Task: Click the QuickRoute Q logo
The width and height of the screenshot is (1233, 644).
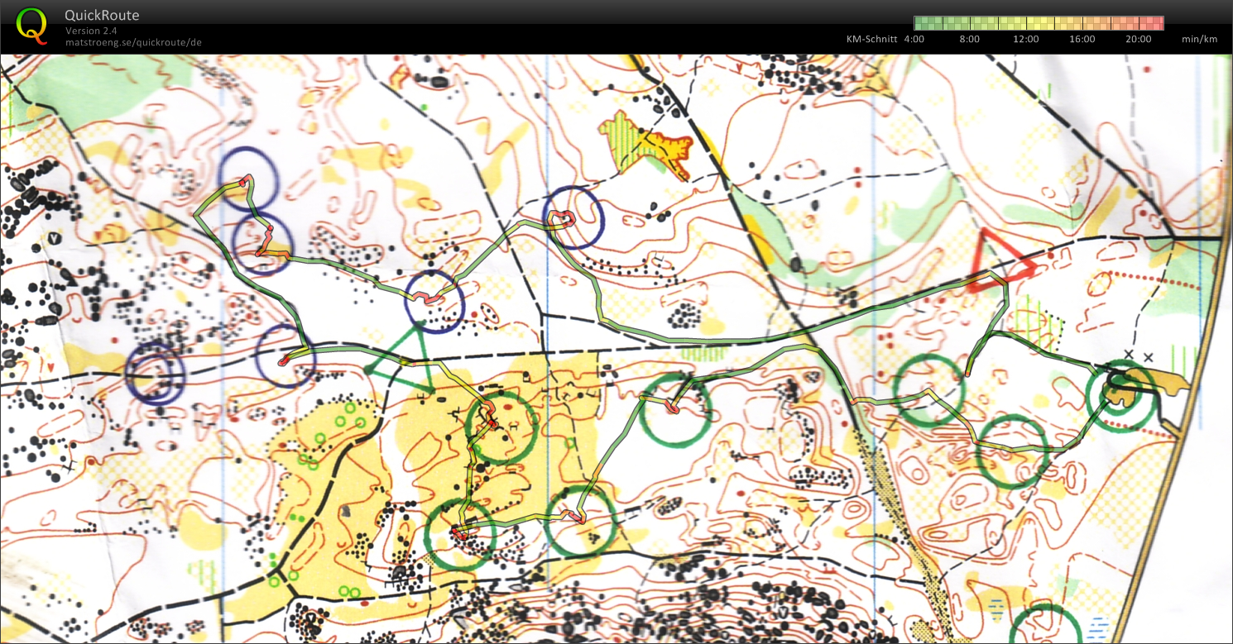Action: (31, 24)
